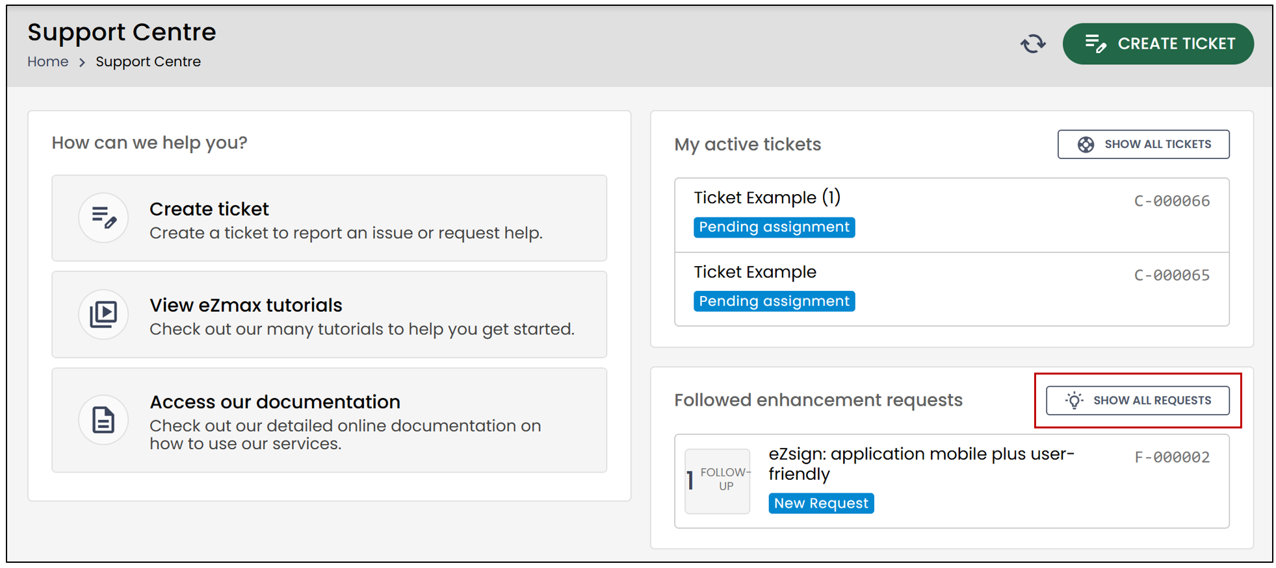Click the Support Centre breadcrumb item
This screenshot has width=1276, height=568.
(x=148, y=62)
